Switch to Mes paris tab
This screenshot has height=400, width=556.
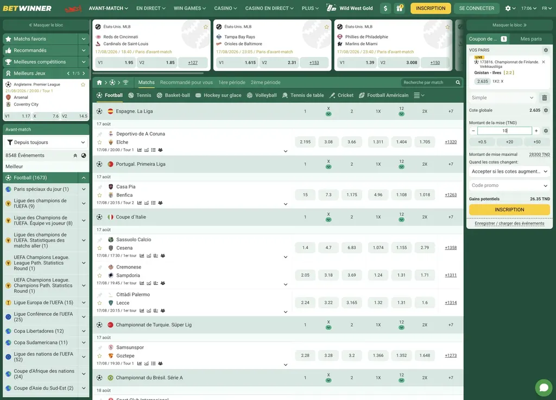(531, 39)
